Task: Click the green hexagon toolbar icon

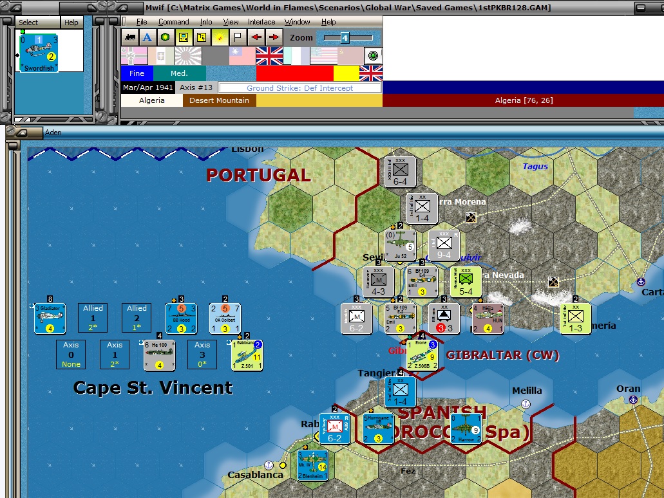Action: pyautogui.click(x=165, y=37)
